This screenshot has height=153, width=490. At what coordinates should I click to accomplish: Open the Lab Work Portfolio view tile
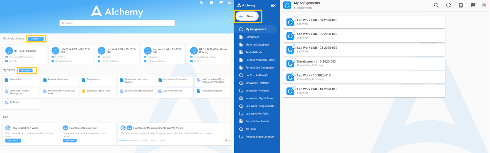175,93
